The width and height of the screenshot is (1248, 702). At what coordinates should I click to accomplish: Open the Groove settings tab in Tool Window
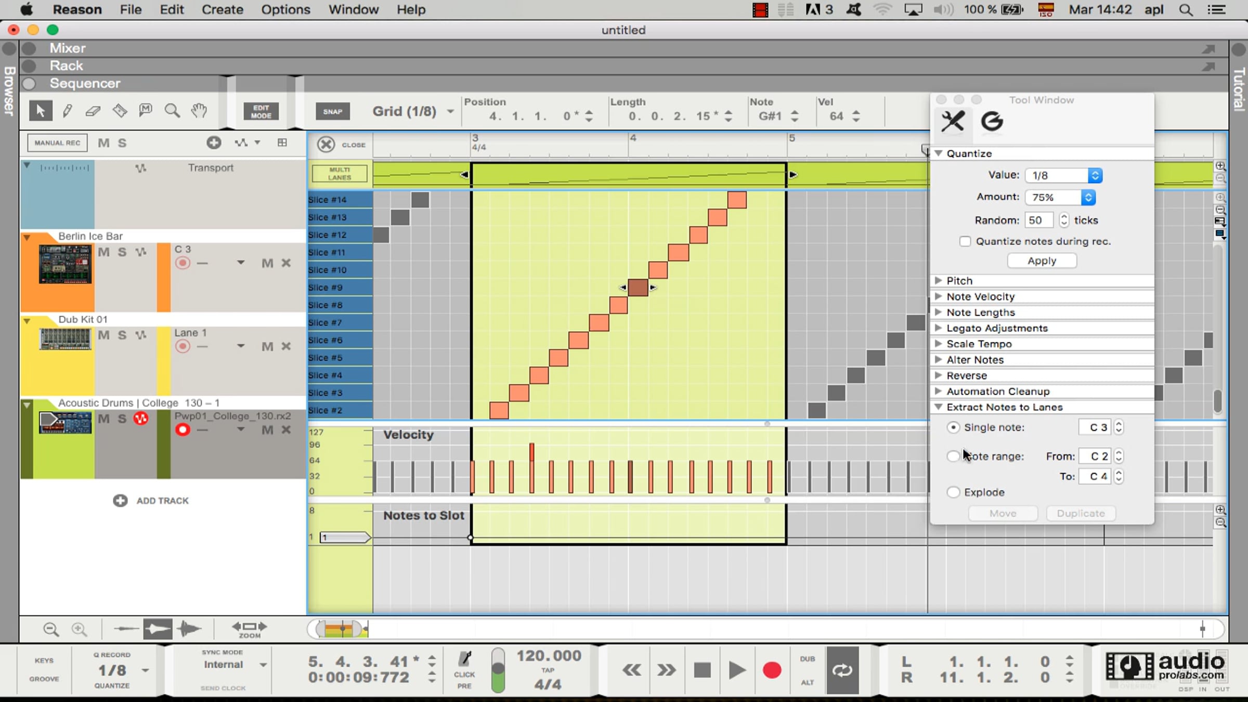pos(992,122)
